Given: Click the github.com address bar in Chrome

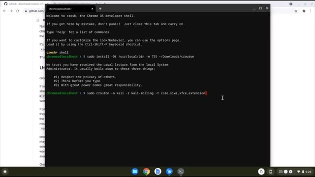Looking at the screenshot, I should coord(36,11).
